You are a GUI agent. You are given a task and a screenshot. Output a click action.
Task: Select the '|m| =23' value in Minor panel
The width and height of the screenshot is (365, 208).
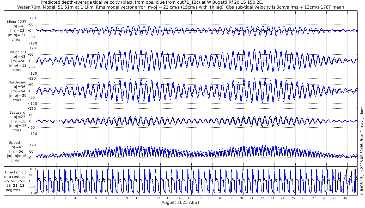pos(18,31)
